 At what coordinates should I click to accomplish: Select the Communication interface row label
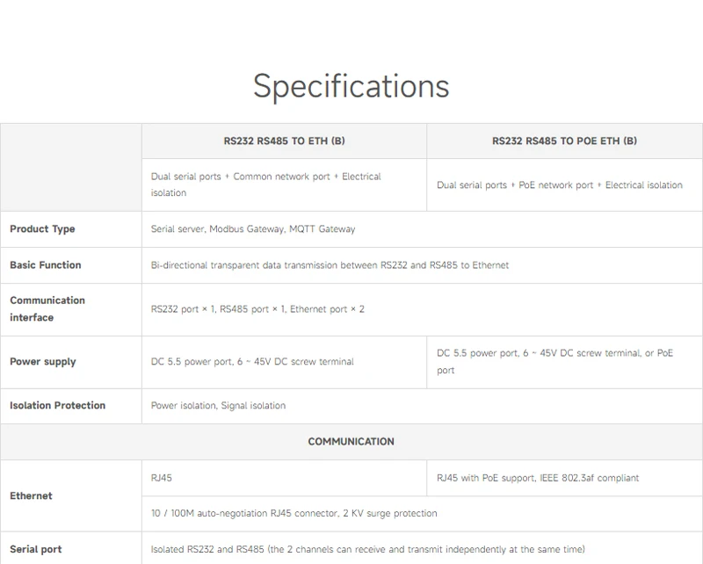47,309
